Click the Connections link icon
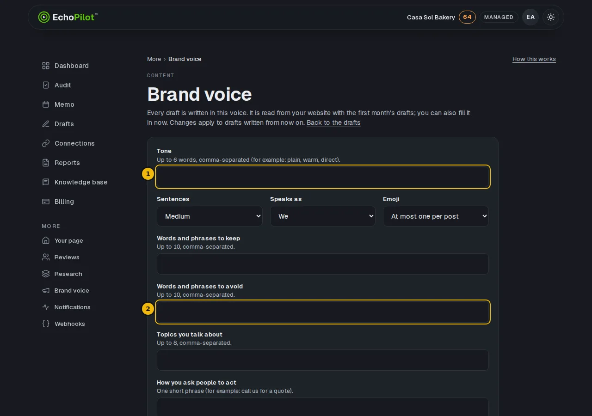 pyautogui.click(x=46, y=143)
